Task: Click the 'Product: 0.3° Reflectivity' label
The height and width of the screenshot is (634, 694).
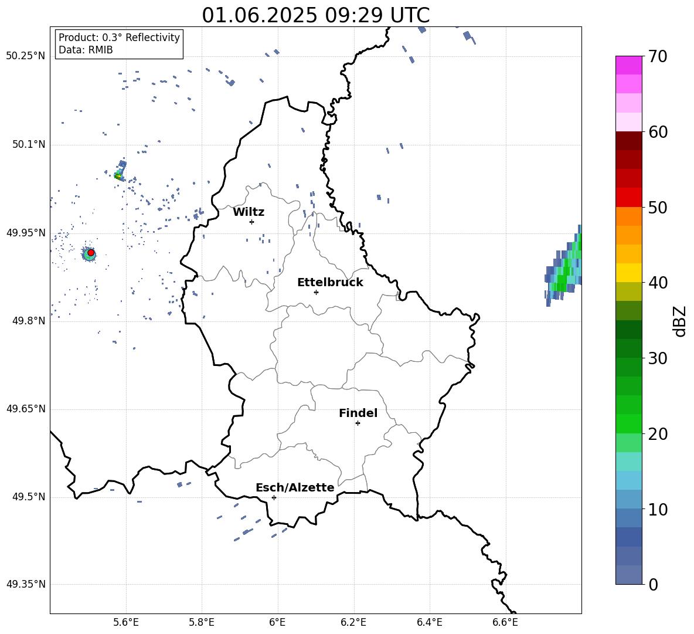Action: point(119,38)
